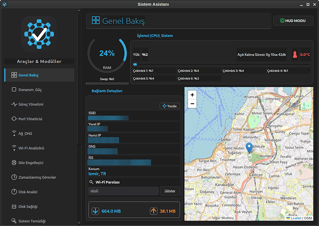This screenshot has width=319, height=226.
Task: Click Göster to reveal Wi-Fi password
Action: click(170, 191)
